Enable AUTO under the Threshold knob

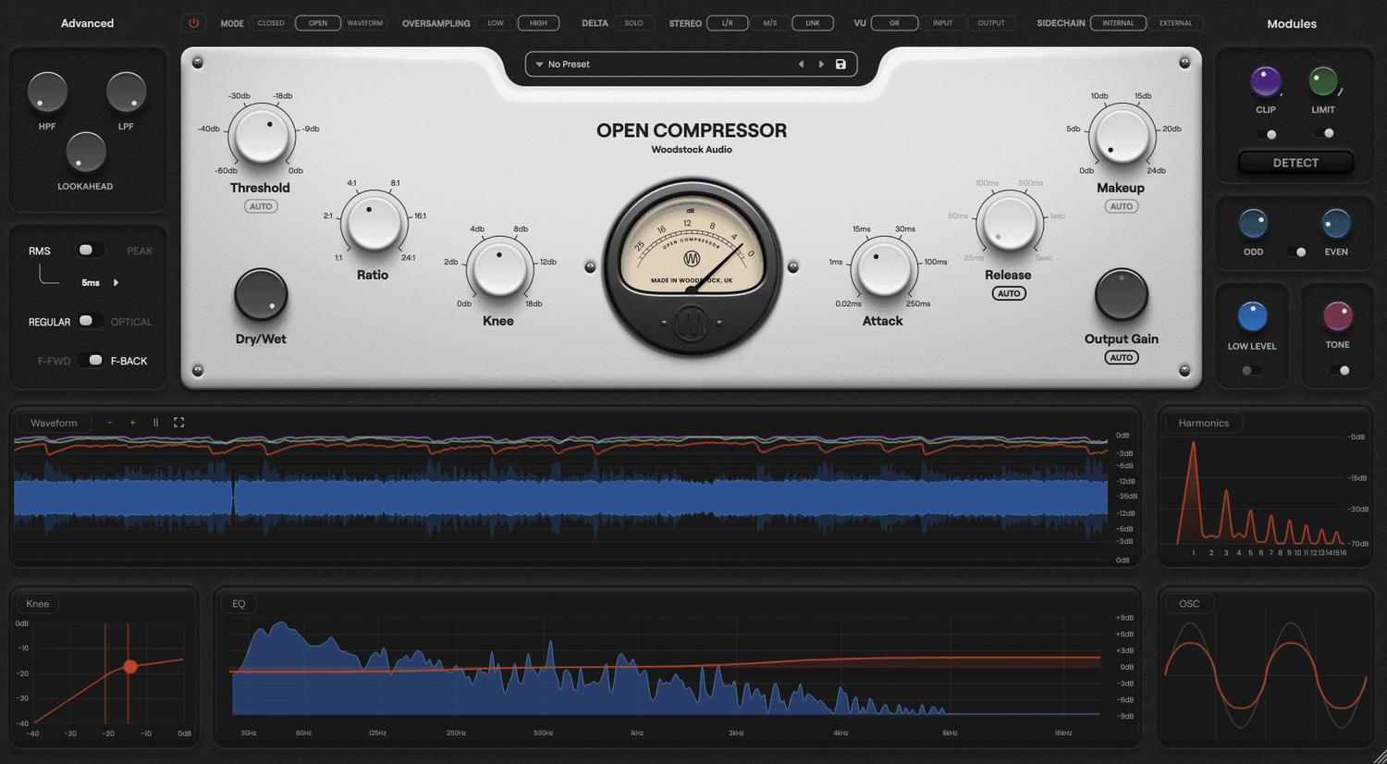261,206
